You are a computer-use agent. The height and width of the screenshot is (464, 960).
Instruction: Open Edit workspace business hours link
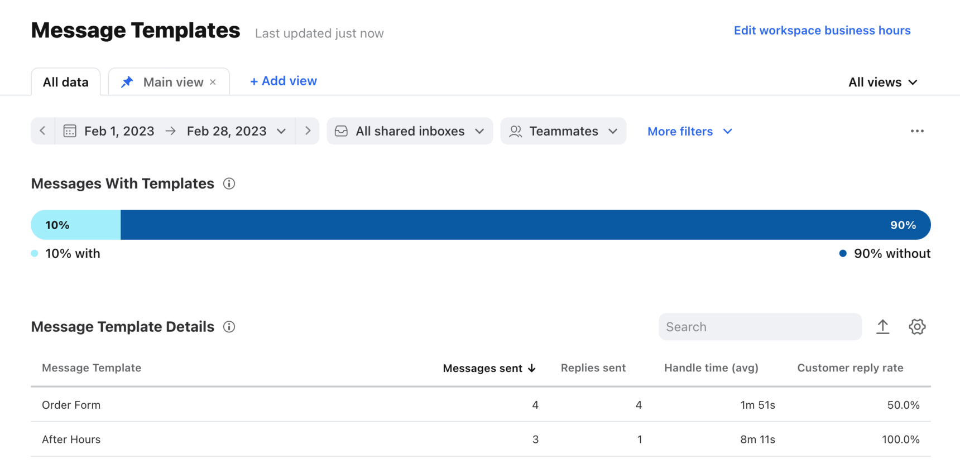point(822,31)
